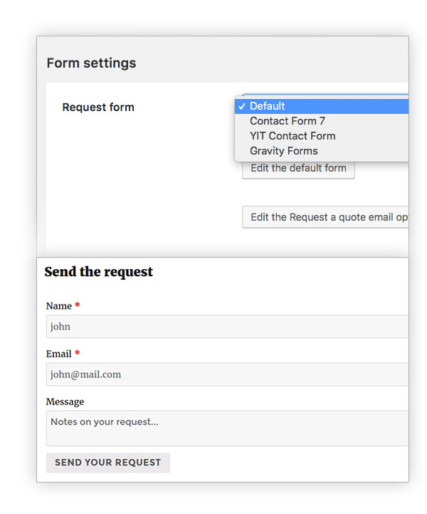Click the Name field label

[x=59, y=306]
